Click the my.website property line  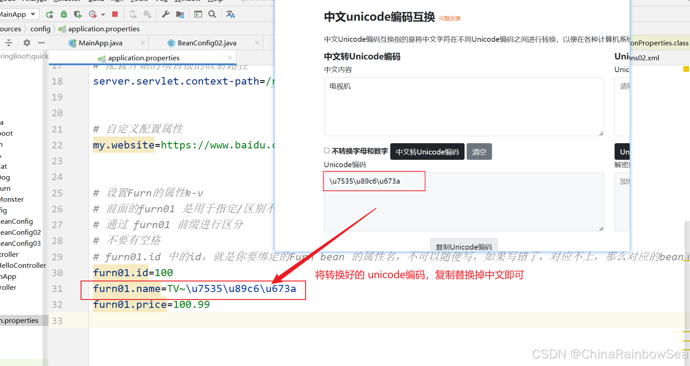pos(184,145)
